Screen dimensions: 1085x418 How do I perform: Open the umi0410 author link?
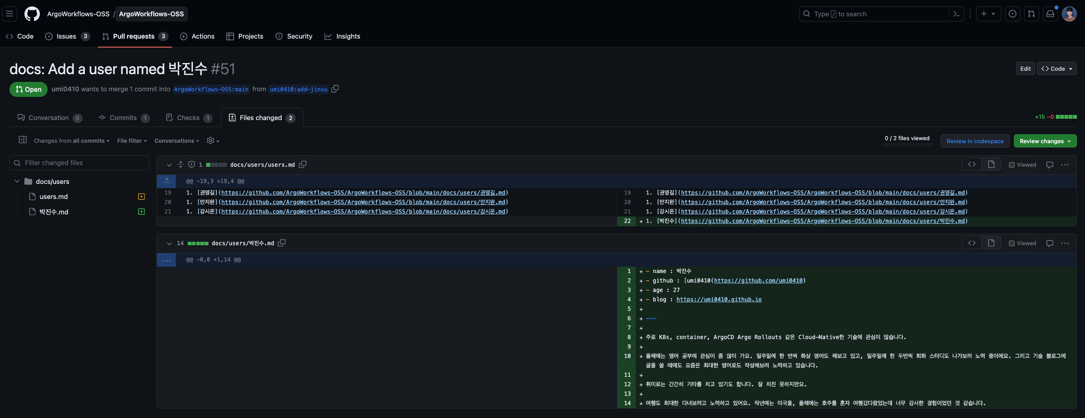[65, 89]
